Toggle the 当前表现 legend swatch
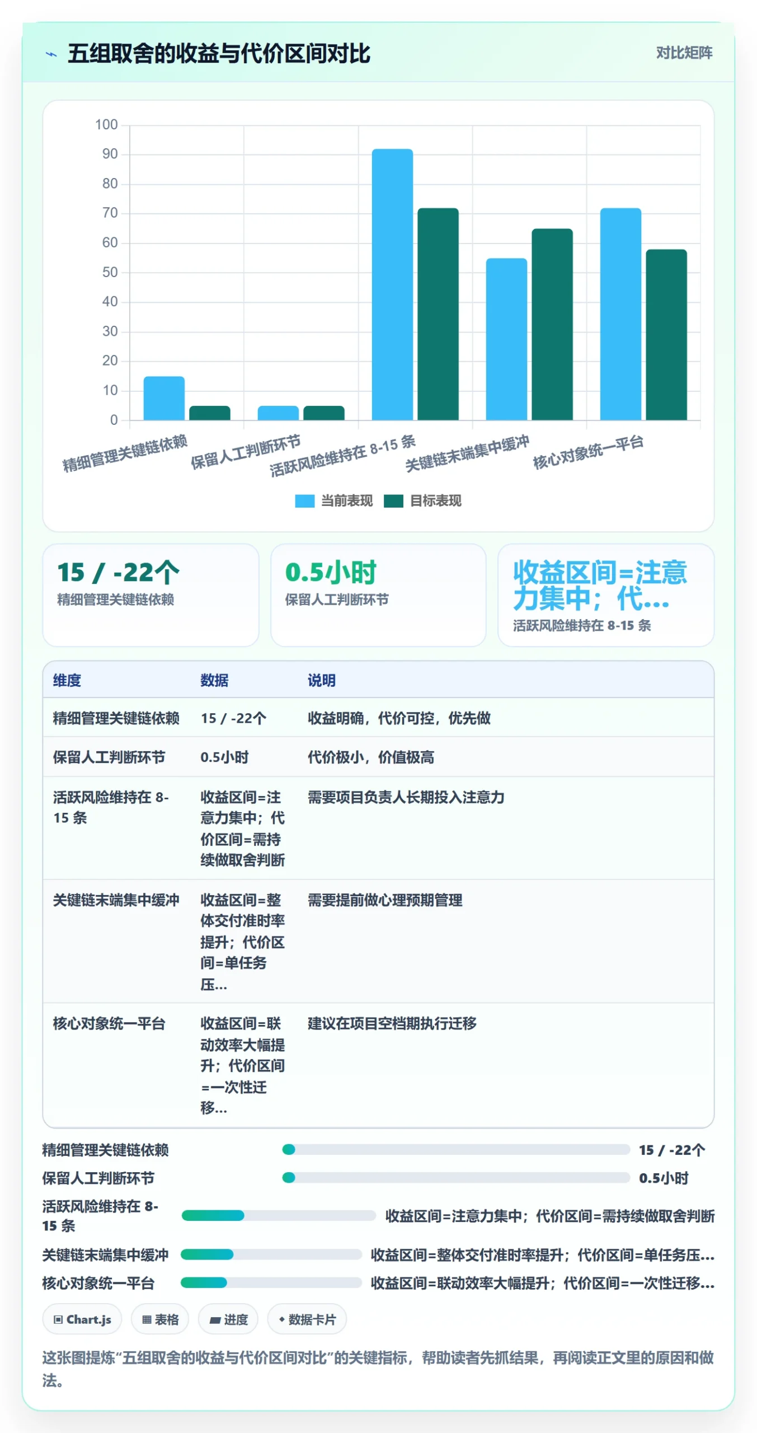 coord(304,500)
